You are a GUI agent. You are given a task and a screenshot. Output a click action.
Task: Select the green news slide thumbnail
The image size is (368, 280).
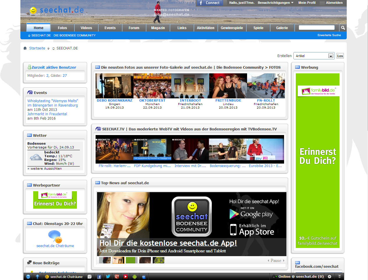pyautogui.click(x=131, y=260)
